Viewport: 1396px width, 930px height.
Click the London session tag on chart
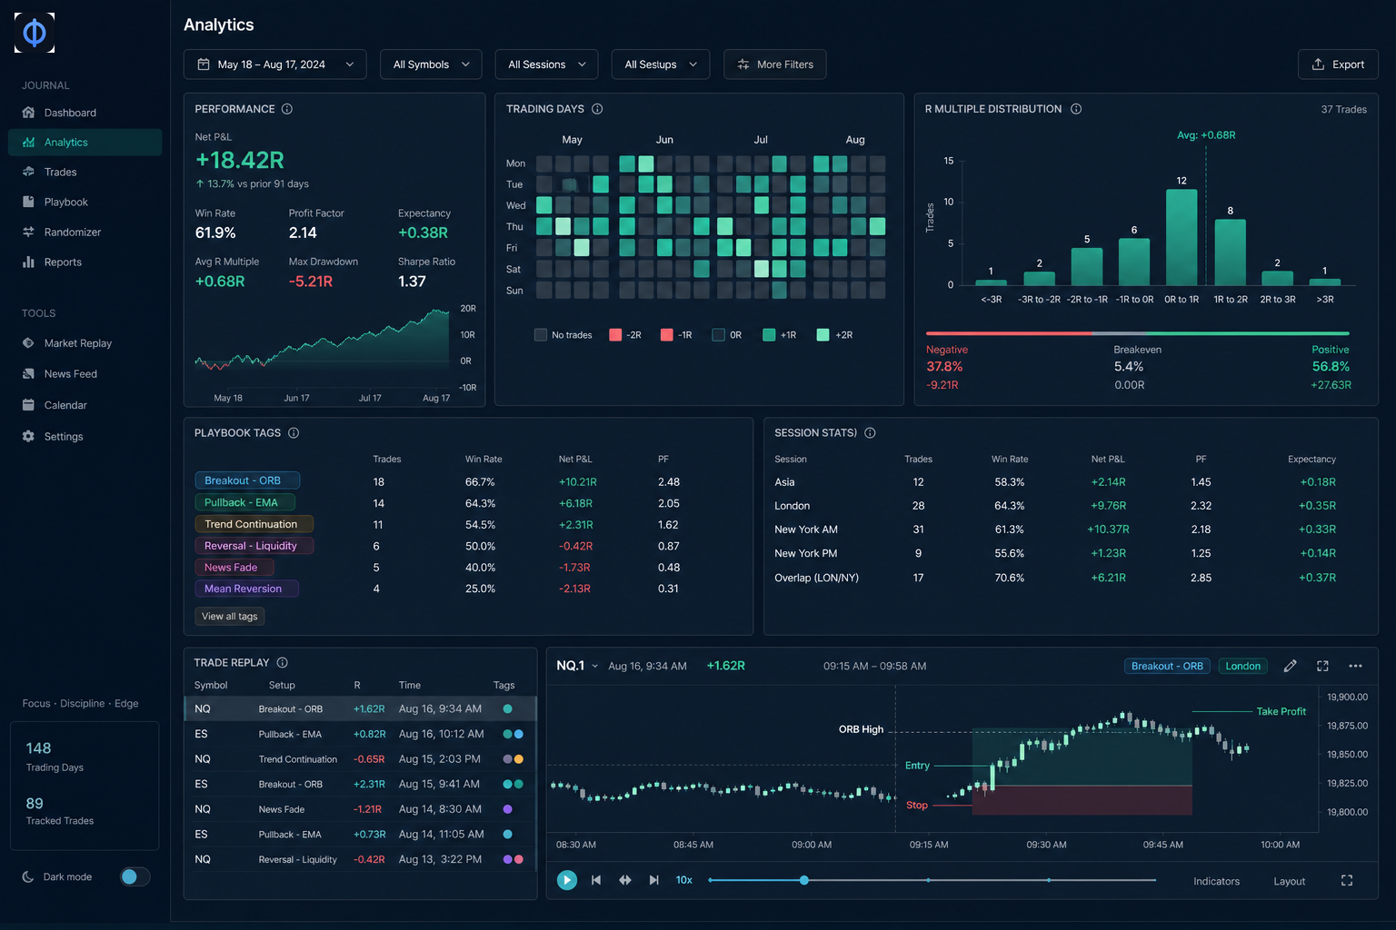[x=1242, y=666]
